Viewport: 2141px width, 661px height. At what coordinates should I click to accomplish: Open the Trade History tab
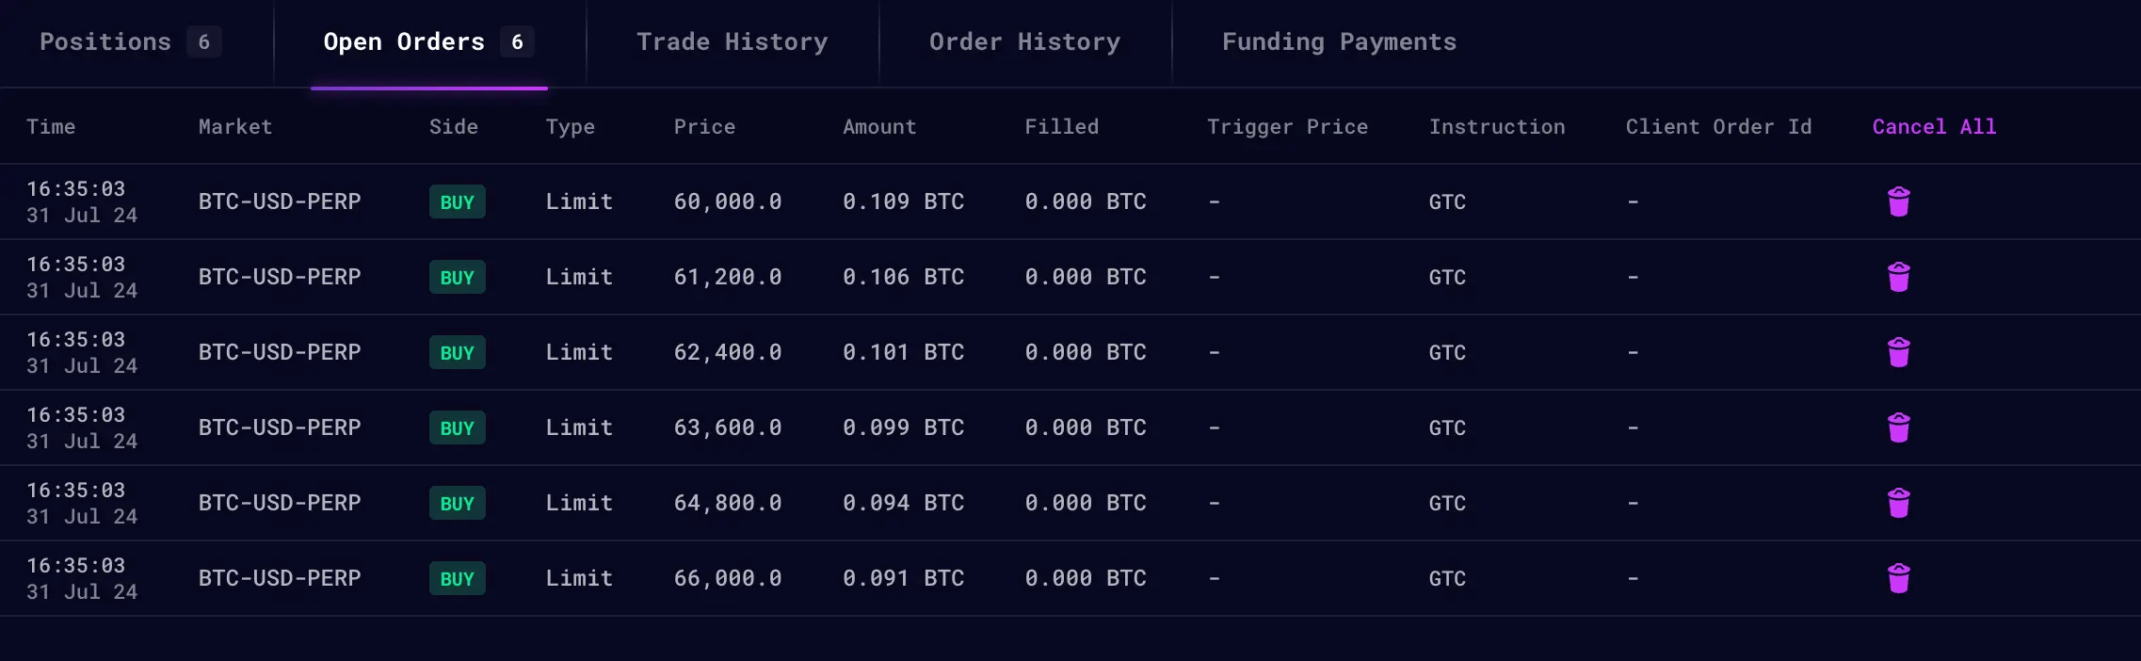pyautogui.click(x=732, y=42)
